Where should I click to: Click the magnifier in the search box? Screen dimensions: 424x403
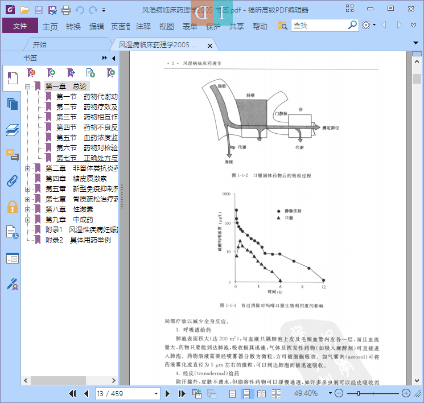coord(352,25)
